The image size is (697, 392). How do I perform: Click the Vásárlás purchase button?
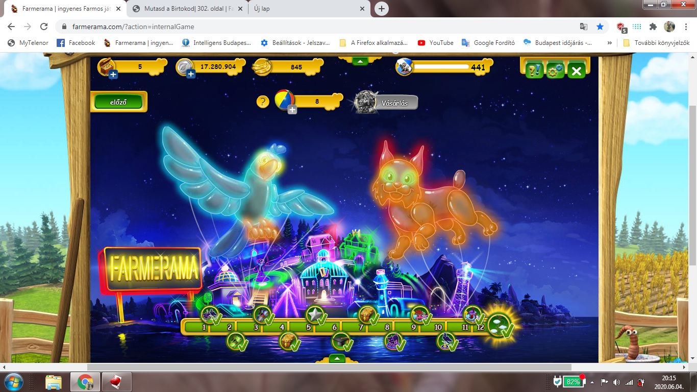pyautogui.click(x=394, y=103)
